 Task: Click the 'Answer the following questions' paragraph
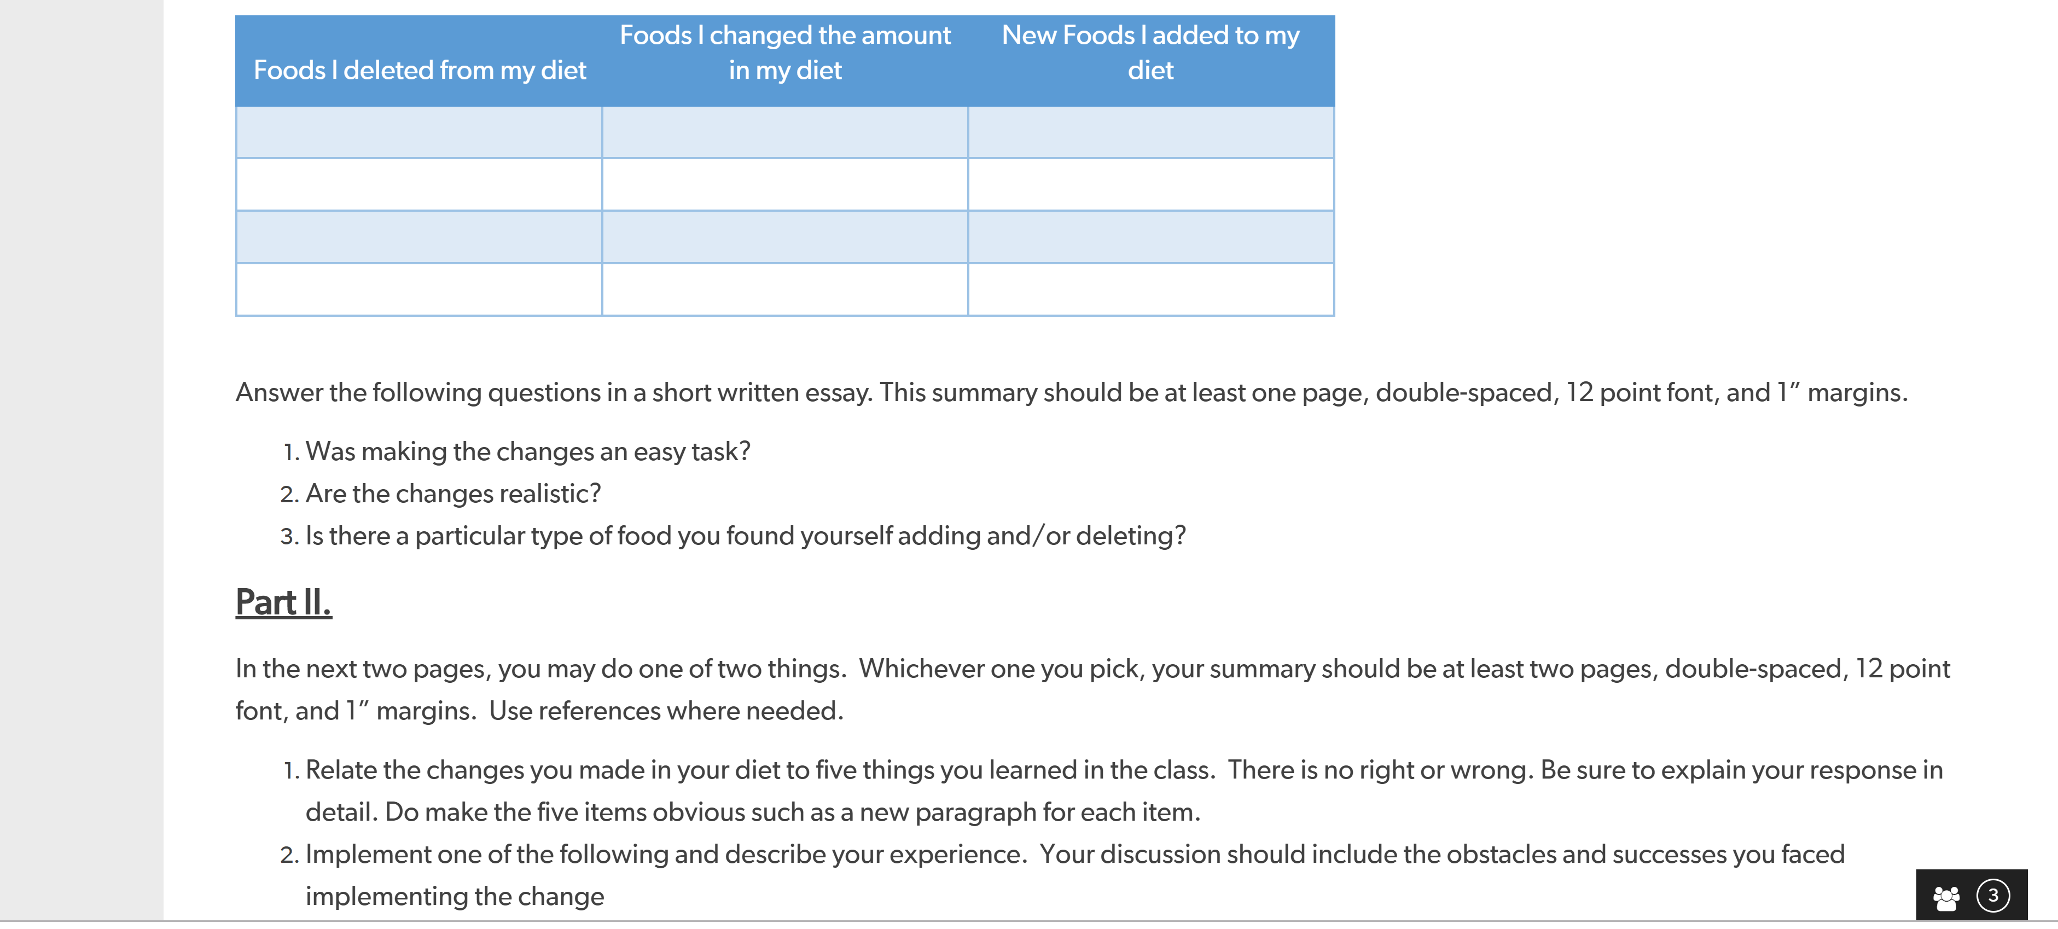[x=1071, y=393]
